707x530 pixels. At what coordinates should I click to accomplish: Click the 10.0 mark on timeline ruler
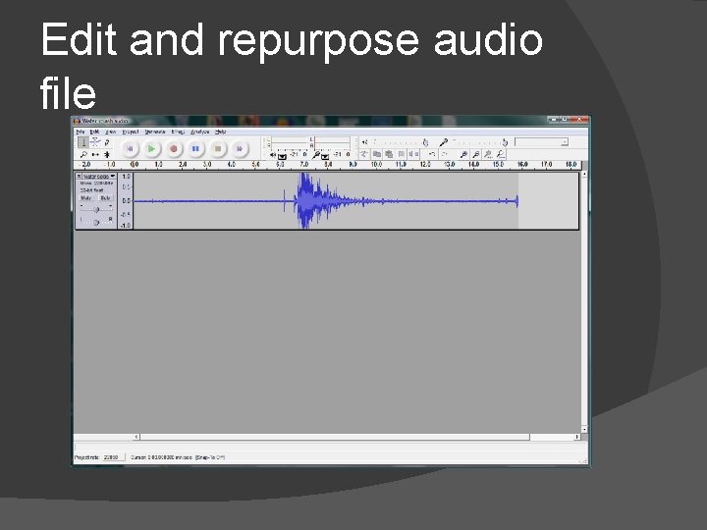tap(376, 165)
